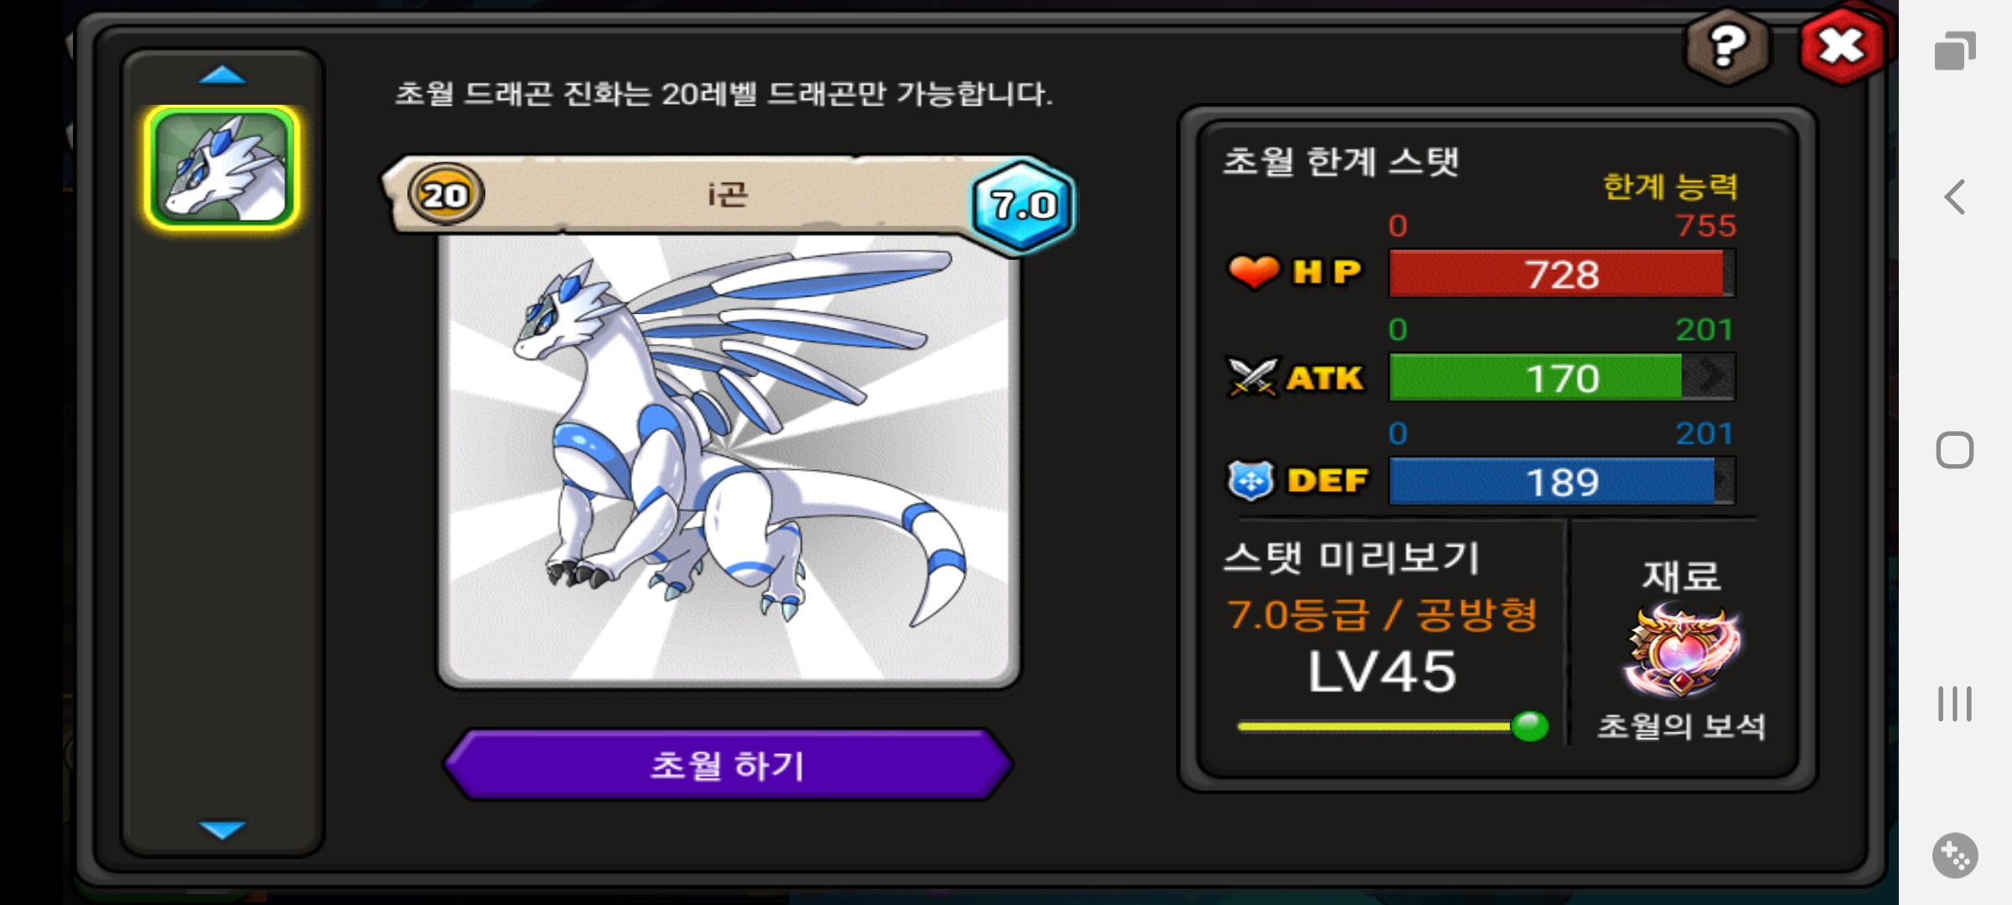Viewport: 2012px width, 905px height.
Task: Click the red HP bar showing 728
Action: coord(1562,273)
